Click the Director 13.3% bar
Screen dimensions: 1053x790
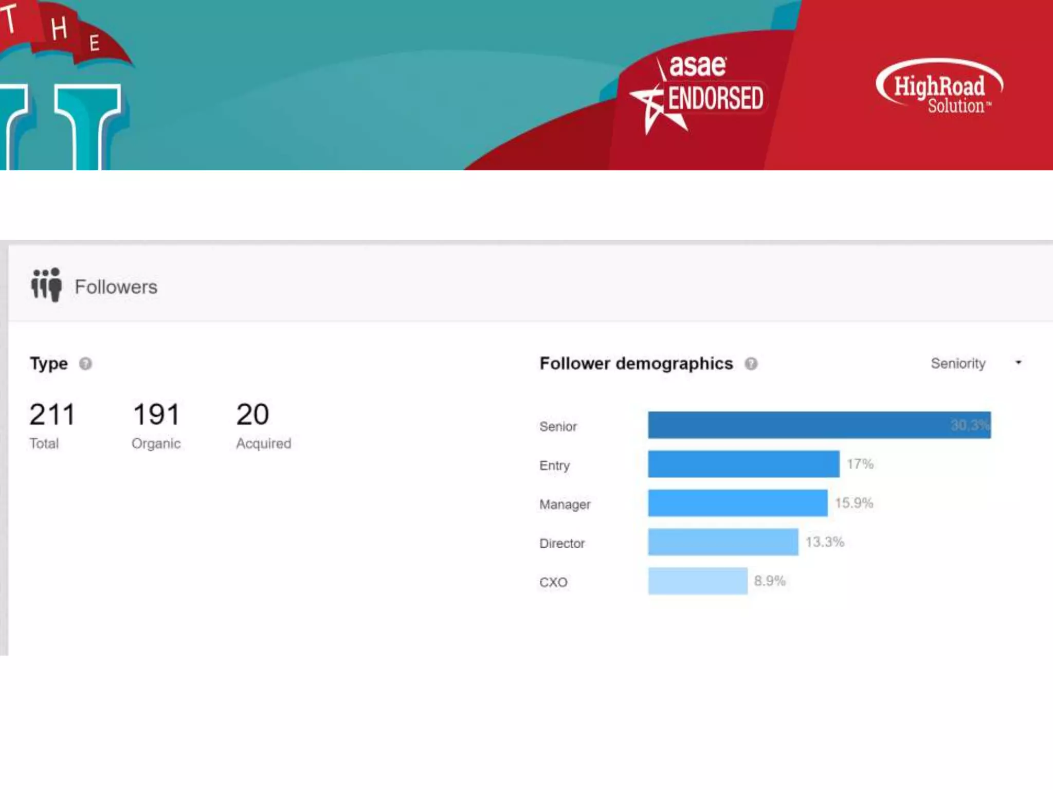click(722, 542)
